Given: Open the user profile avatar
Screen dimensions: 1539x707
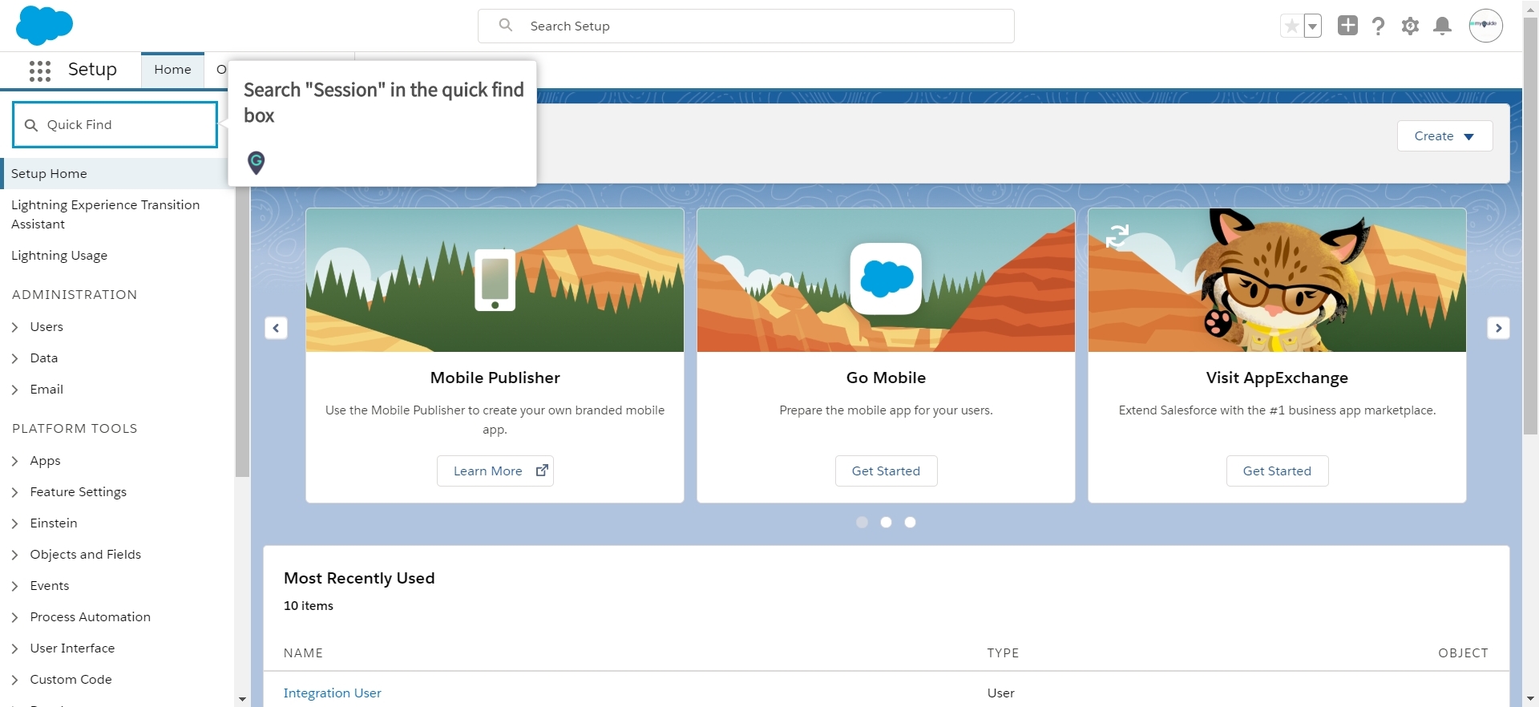Looking at the screenshot, I should pos(1485,26).
